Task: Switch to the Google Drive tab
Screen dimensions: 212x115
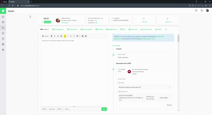Action: coord(111,29)
